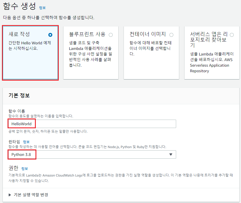241x203 pixels.
Task: Click the 컨테이너 이미지 card description text
Action: coord(150,48)
